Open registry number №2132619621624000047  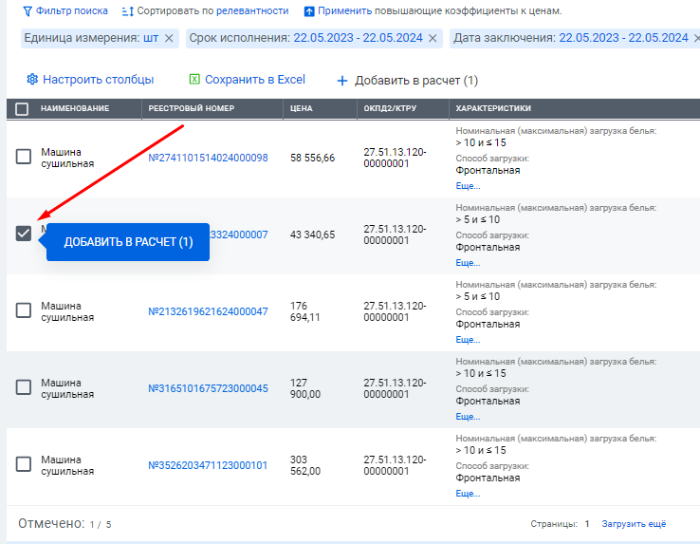[208, 311]
